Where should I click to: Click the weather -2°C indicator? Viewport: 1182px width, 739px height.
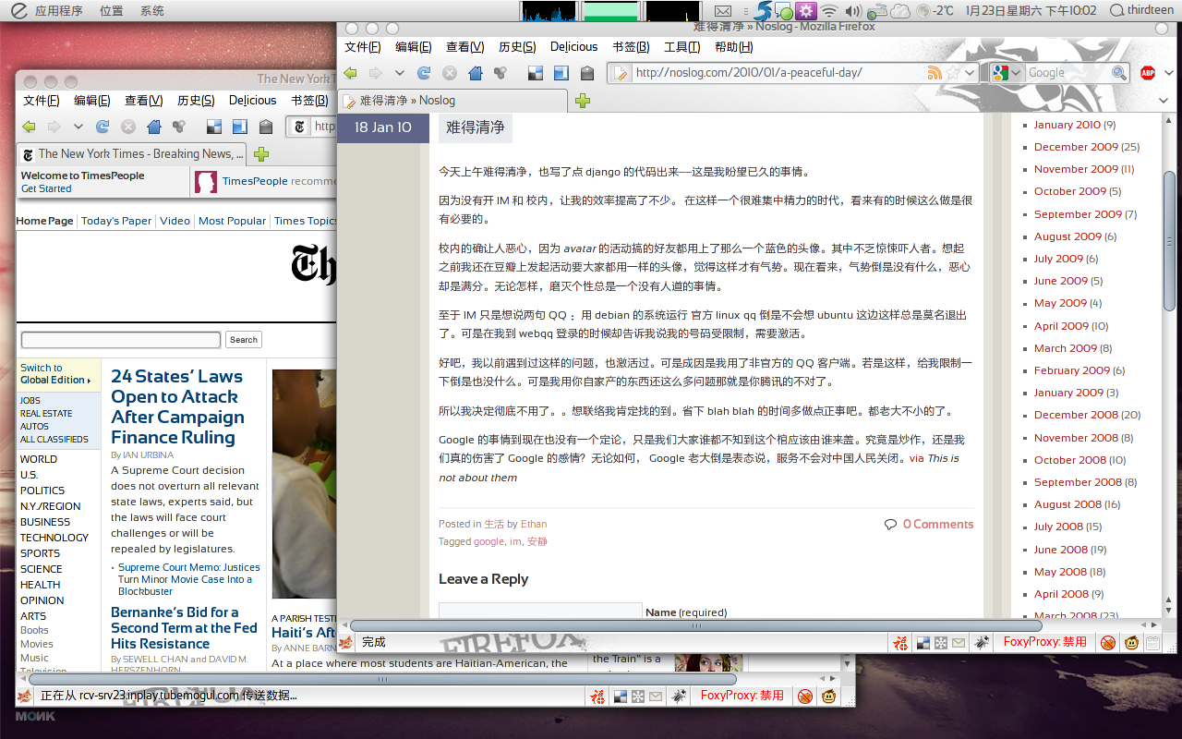pyautogui.click(x=935, y=11)
